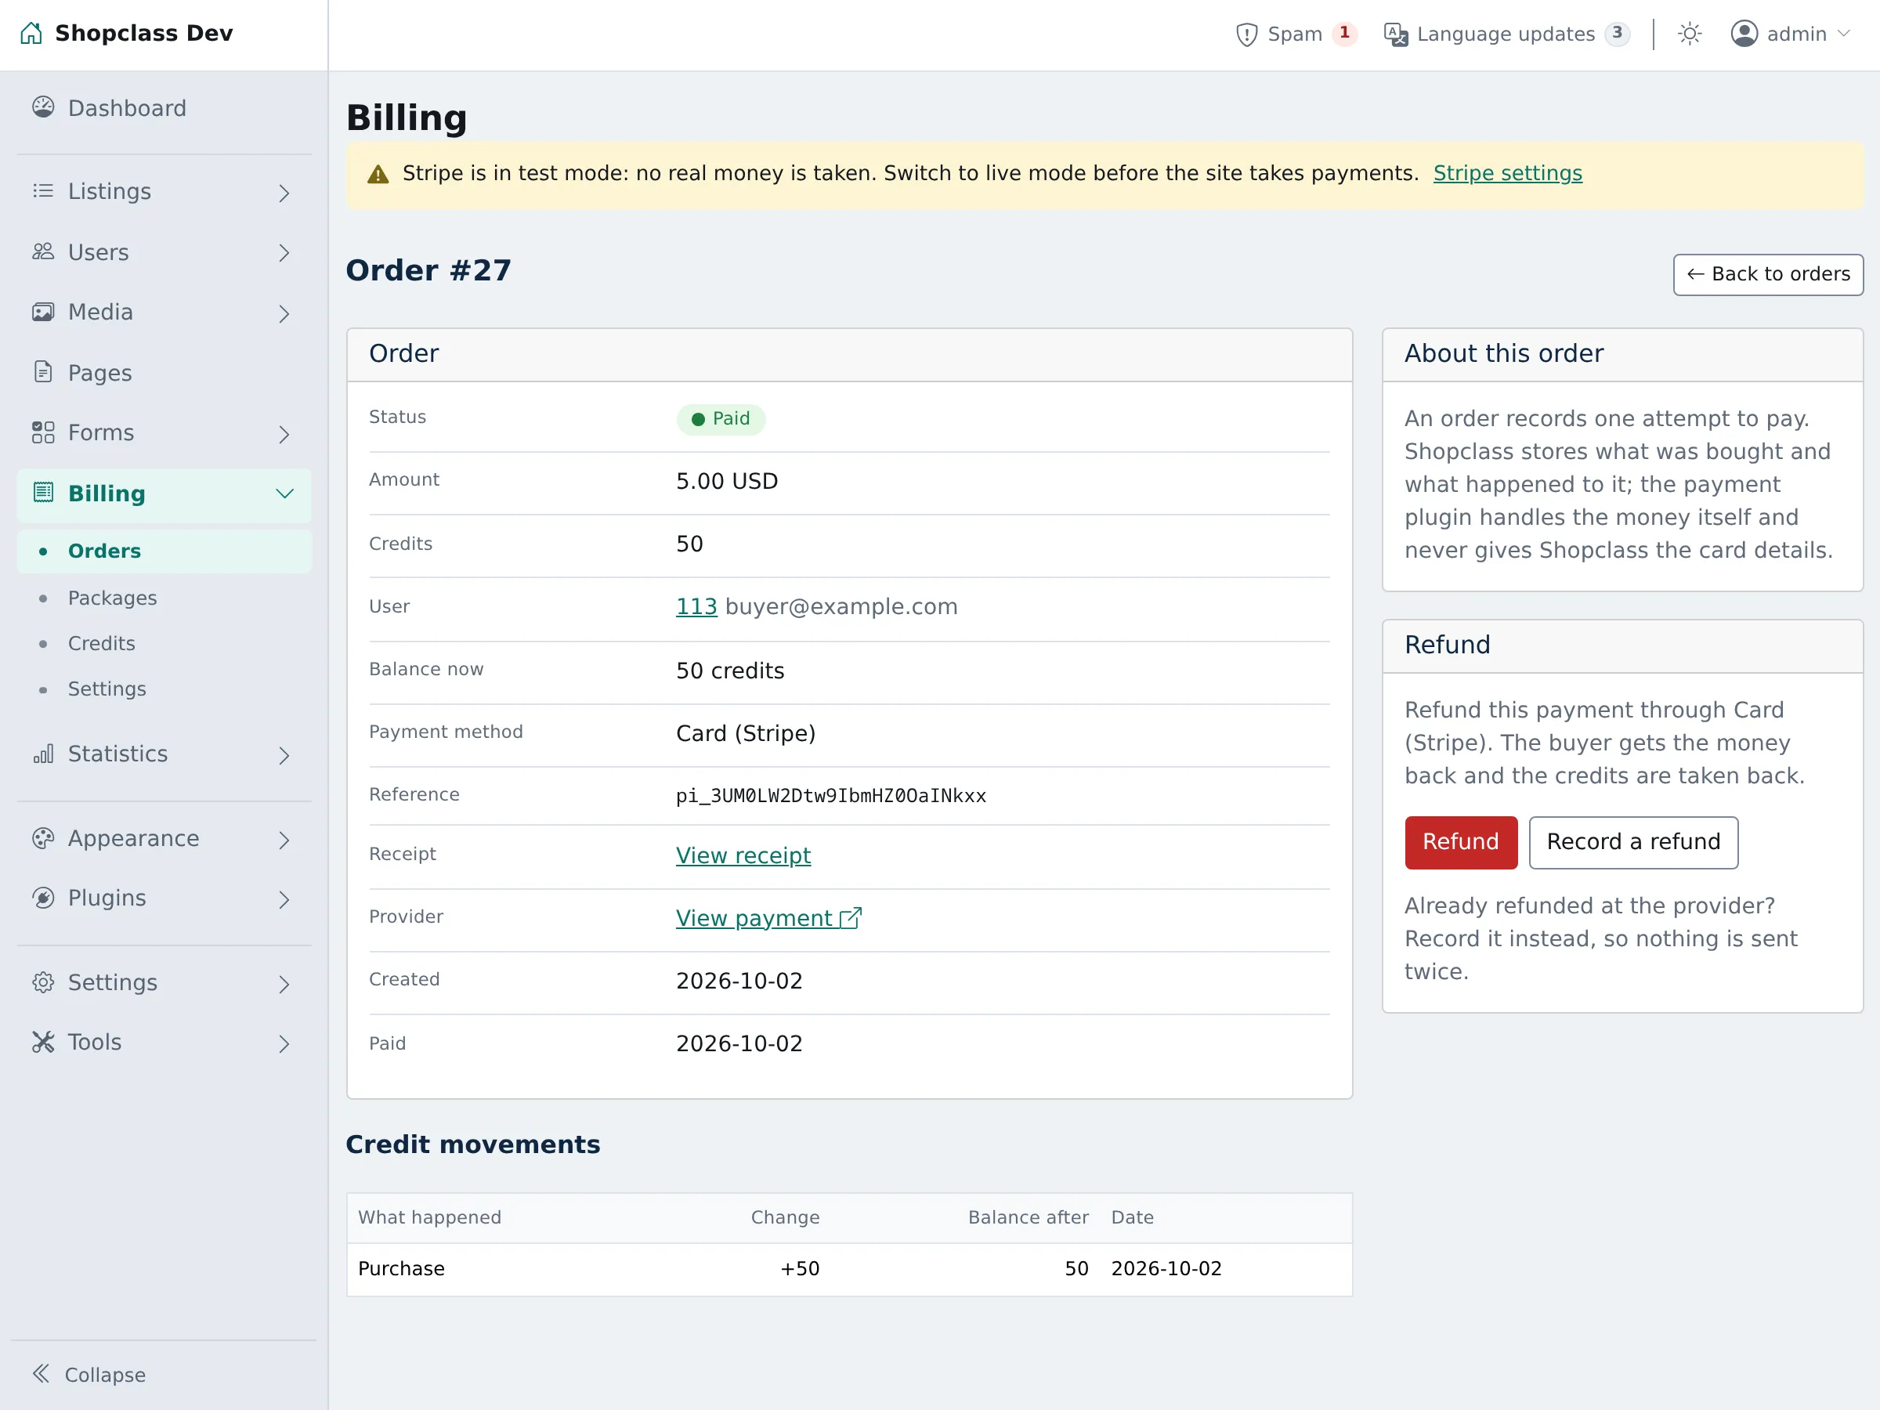Click the Pages document icon
The image size is (1880, 1410).
click(43, 372)
